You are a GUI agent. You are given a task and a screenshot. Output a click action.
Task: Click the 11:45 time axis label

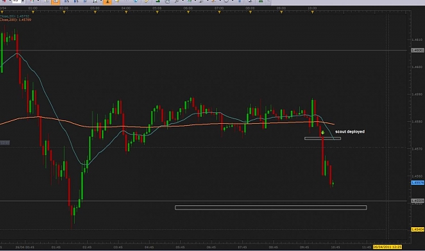(367, 247)
